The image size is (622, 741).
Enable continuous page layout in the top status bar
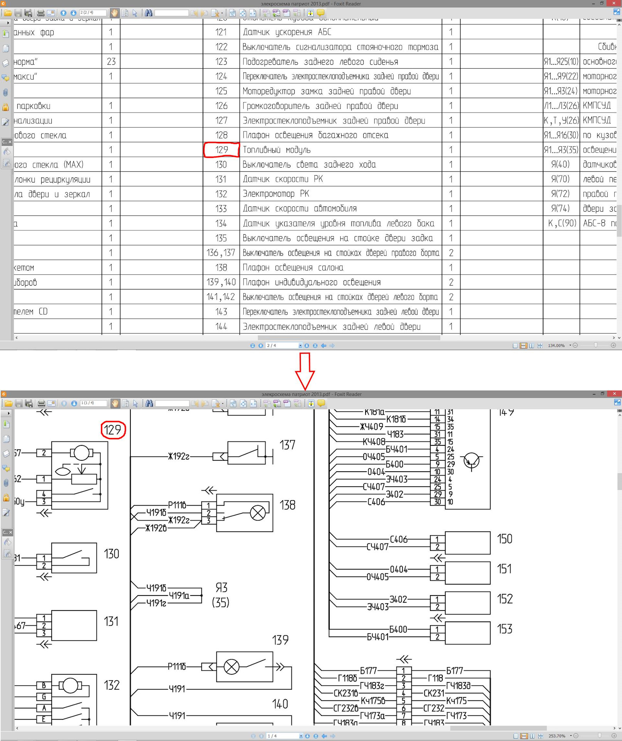click(523, 346)
